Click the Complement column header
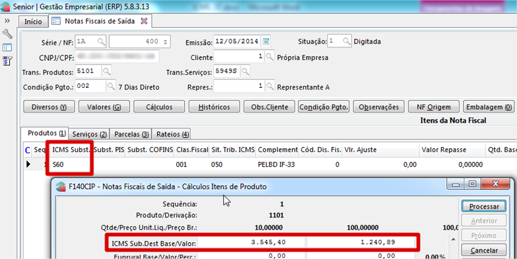The width and height of the screenshot is (517, 259). [278, 149]
